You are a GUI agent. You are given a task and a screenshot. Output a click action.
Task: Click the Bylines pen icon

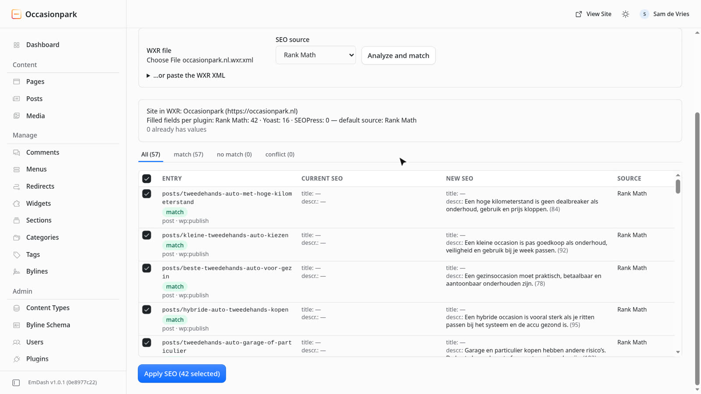coord(17,271)
